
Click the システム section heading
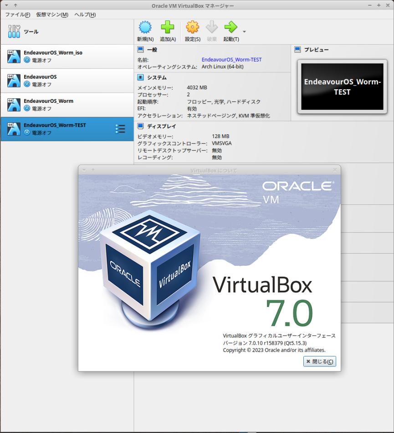(157, 77)
